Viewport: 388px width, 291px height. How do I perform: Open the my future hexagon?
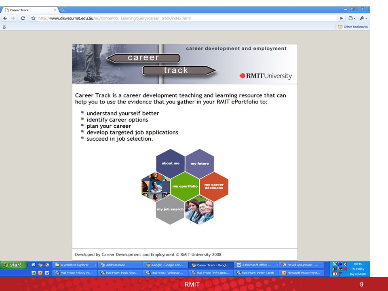[x=200, y=163]
